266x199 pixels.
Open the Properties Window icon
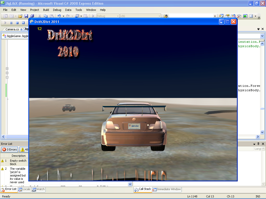pos(227,16)
